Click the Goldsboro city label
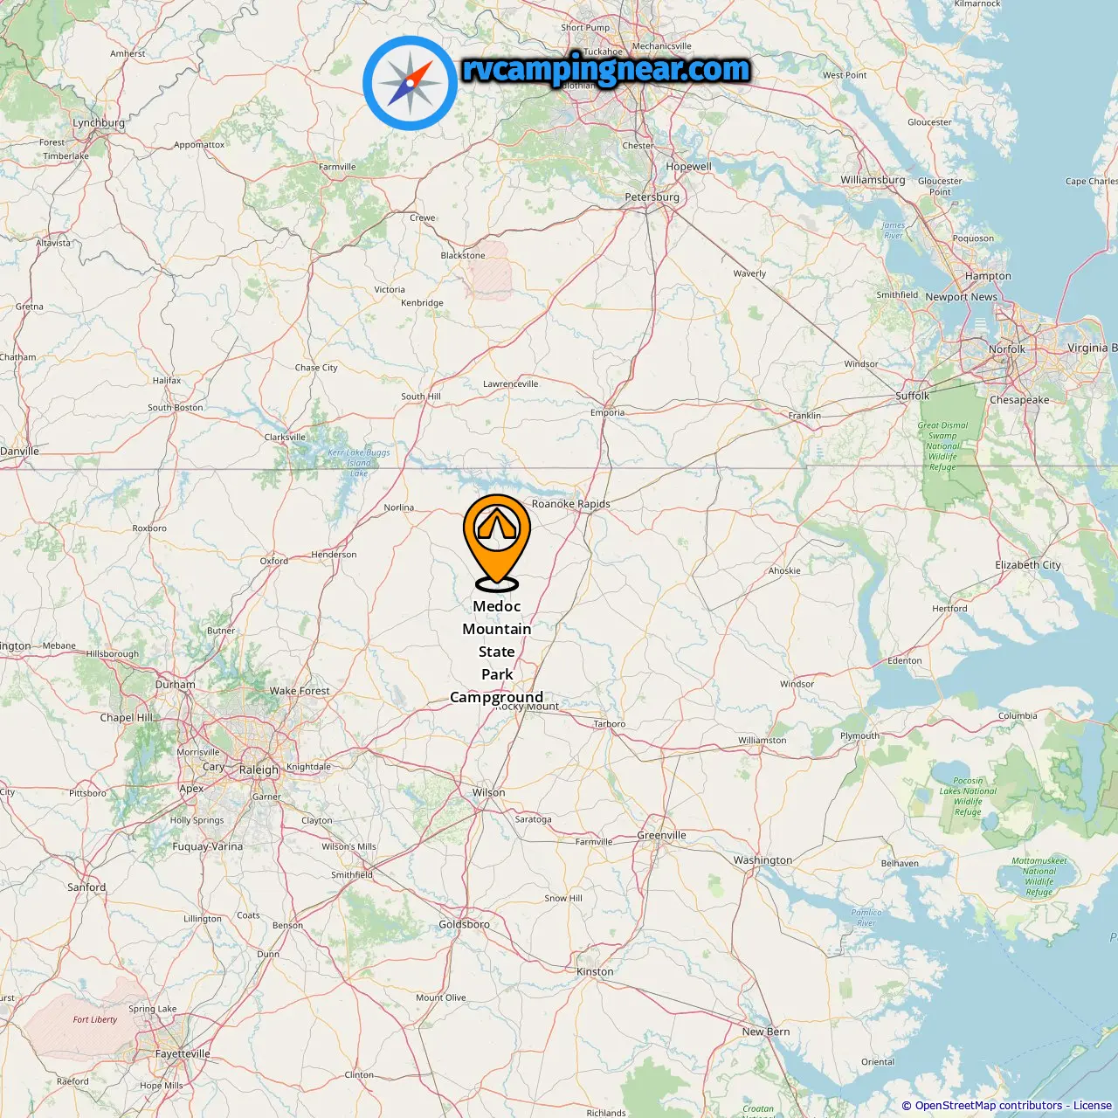Image resolution: width=1118 pixels, height=1118 pixels. point(464,925)
